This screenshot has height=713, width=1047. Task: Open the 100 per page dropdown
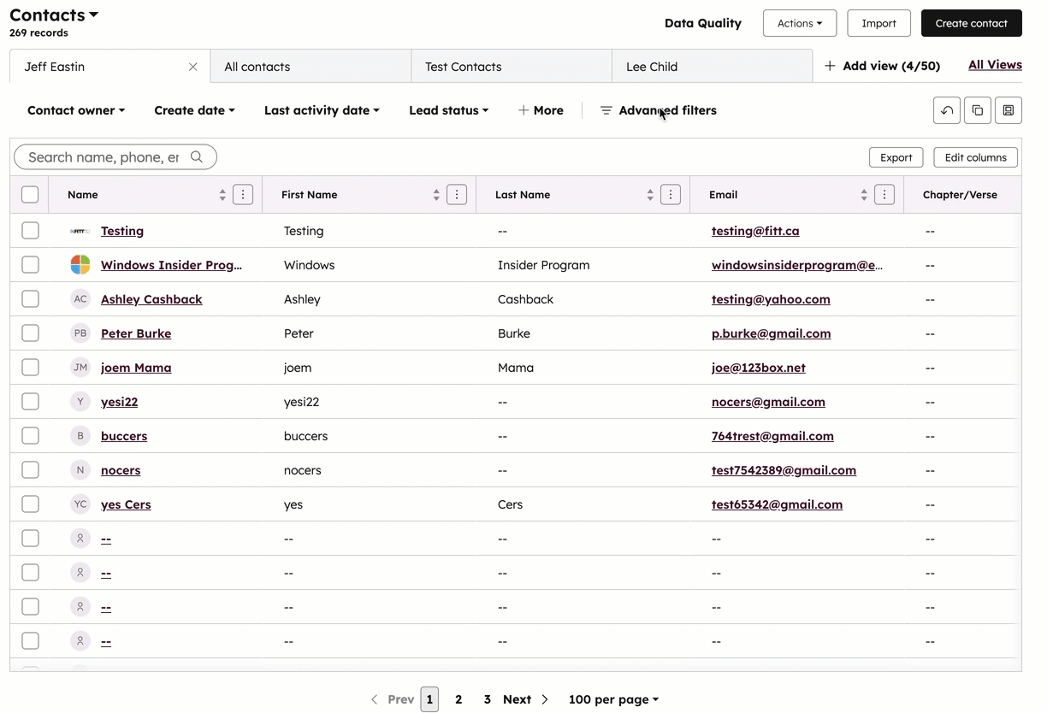click(x=613, y=699)
